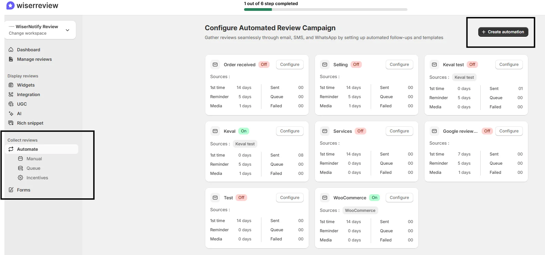
Task: Open the Manual submenu item
Action: pos(34,159)
